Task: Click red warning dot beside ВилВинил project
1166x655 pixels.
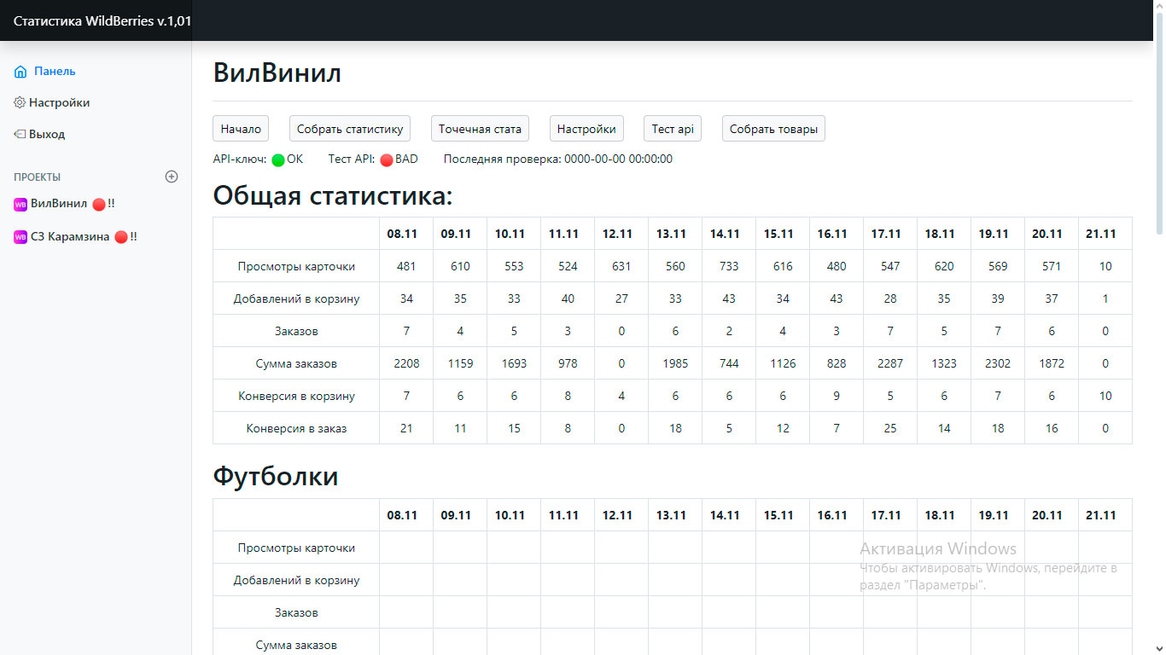Action: tap(98, 205)
